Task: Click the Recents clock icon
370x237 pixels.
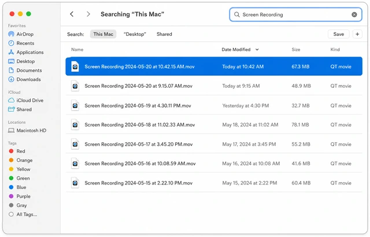Action: (11, 43)
